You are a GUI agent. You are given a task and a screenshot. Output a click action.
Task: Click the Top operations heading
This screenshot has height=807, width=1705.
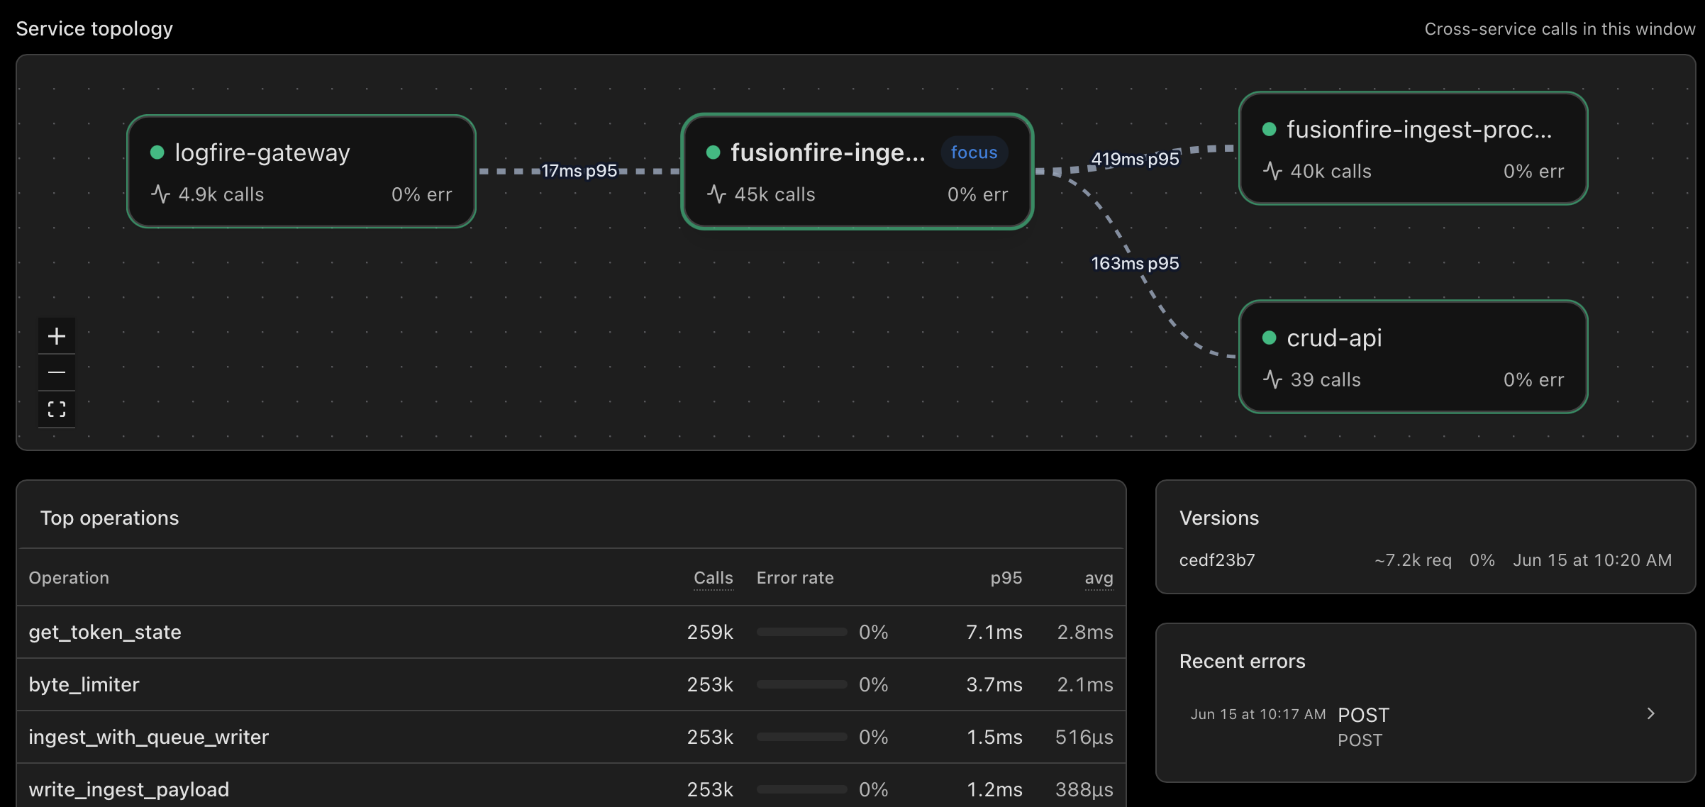point(109,518)
